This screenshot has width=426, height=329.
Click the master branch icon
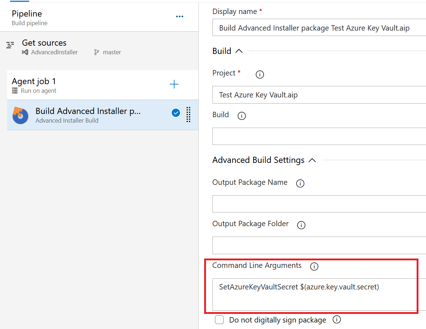pyautogui.click(x=97, y=52)
